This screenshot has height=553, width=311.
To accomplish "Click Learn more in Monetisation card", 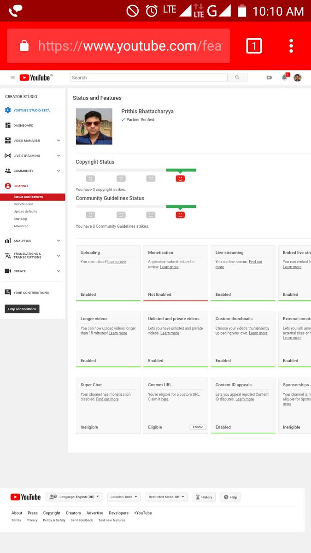I will pyautogui.click(x=169, y=267).
